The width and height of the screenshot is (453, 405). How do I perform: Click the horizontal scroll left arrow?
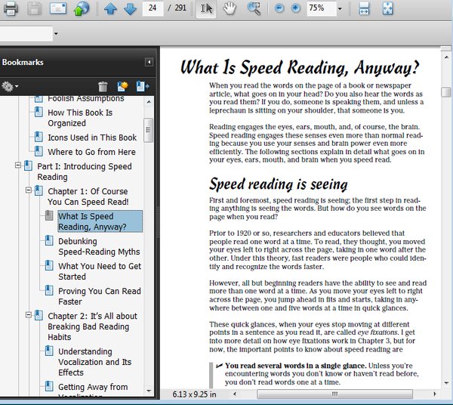tap(234, 394)
